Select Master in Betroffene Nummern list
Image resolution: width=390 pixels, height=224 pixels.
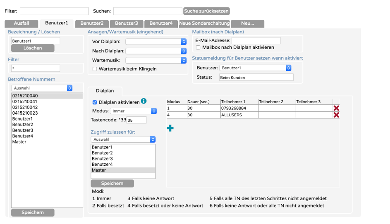tap(47, 141)
